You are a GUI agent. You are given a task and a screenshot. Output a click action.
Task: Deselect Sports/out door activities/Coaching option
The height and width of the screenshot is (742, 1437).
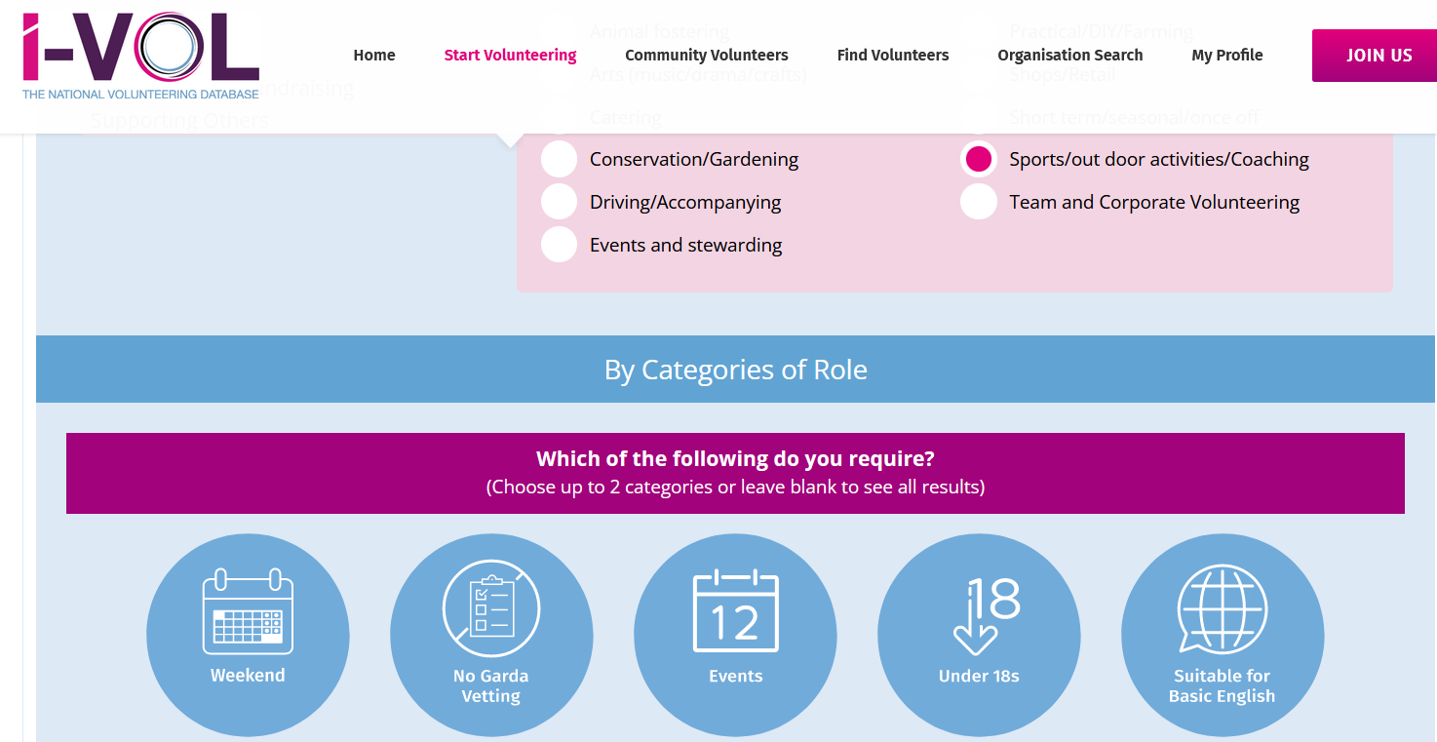[978, 159]
